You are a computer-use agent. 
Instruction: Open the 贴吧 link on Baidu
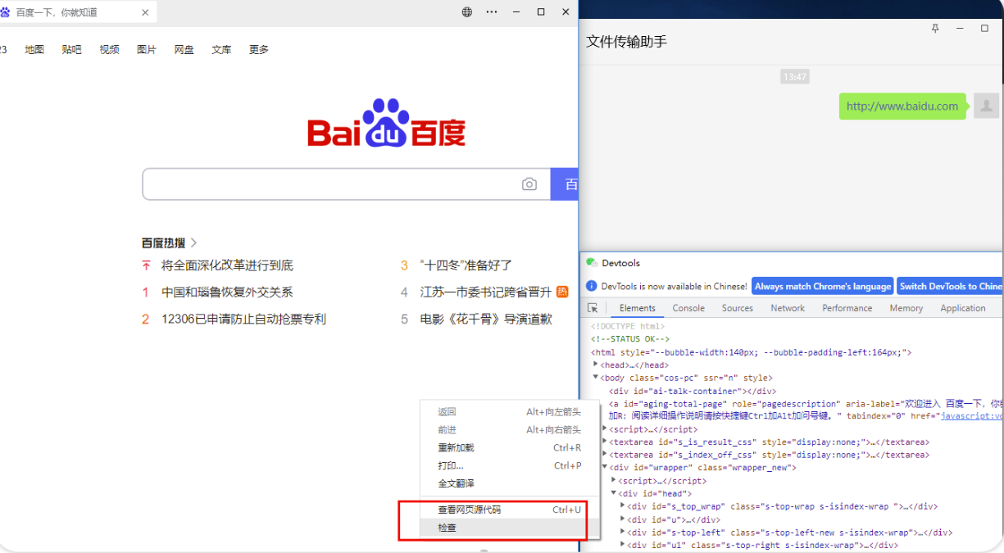71,49
